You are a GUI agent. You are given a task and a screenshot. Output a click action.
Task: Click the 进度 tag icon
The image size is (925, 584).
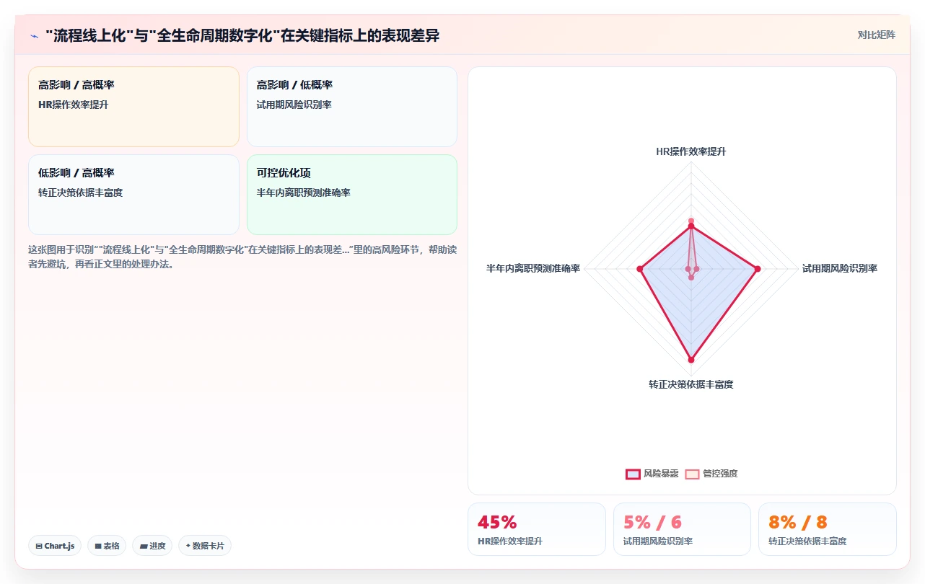click(144, 547)
